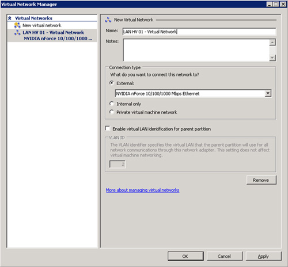Viewport: 288px width, 267px height.
Task: Select New virtual network in the list
Action: 42,25
